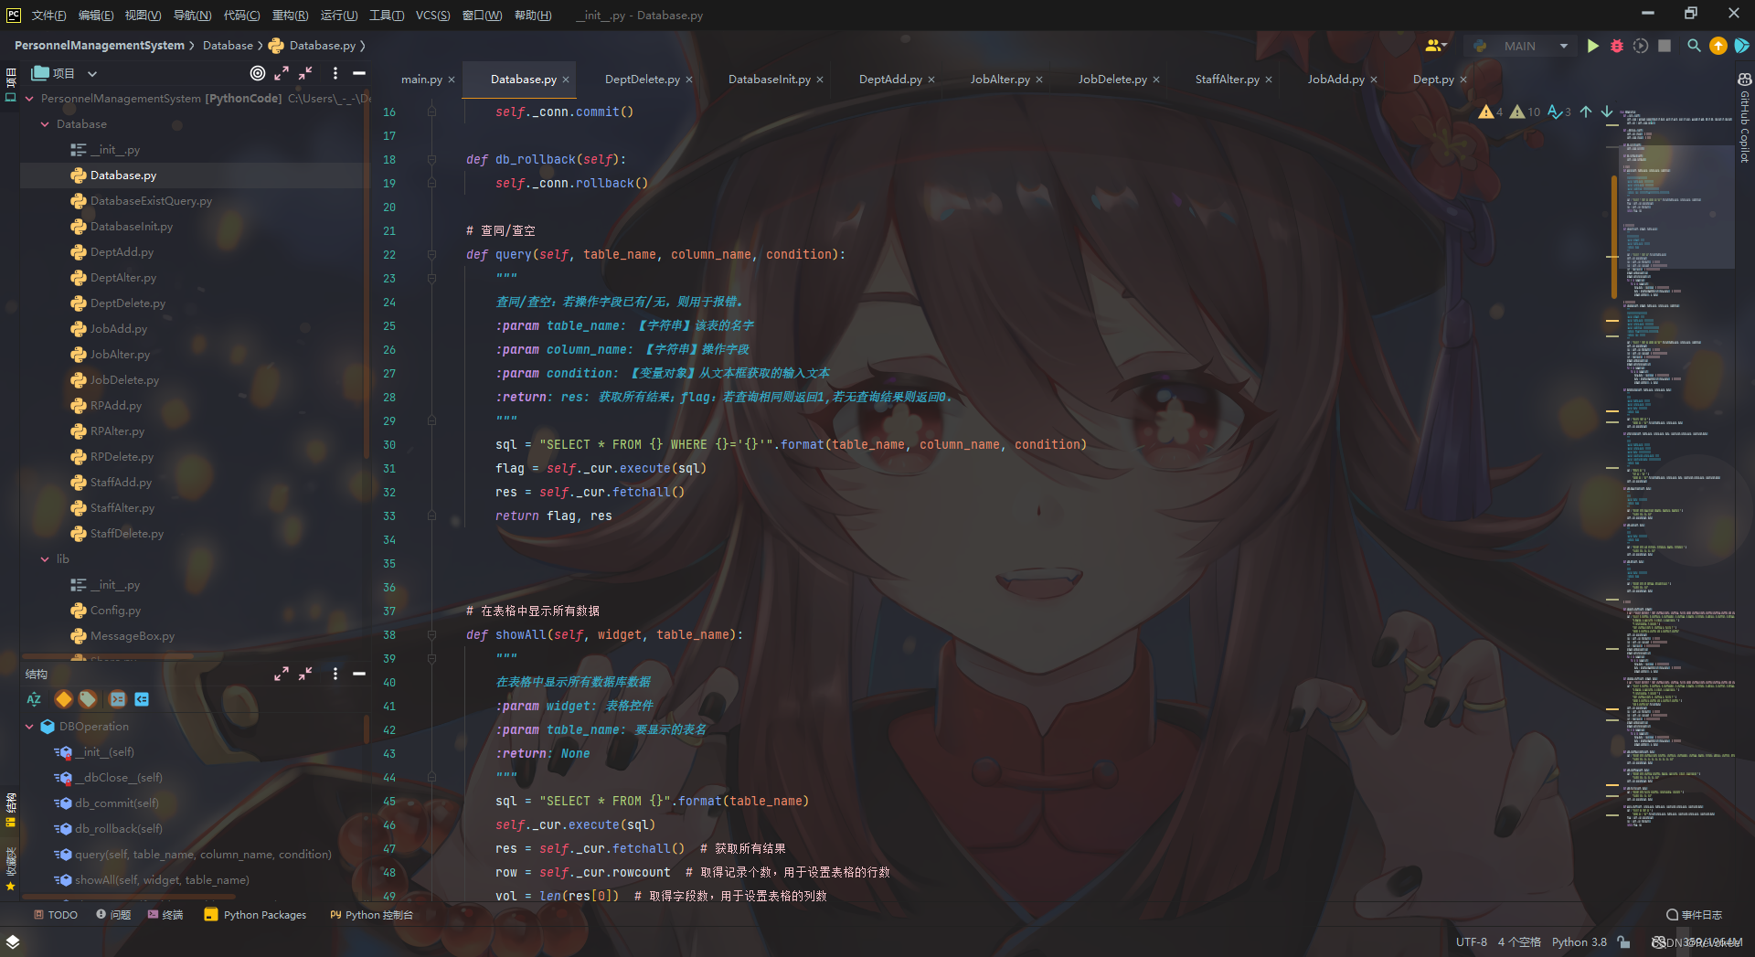Open the Python 控制台 console tool window
This screenshot has height=957, width=1755.
tap(371, 915)
